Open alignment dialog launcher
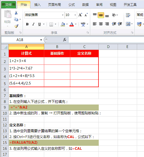 (132, 33)
